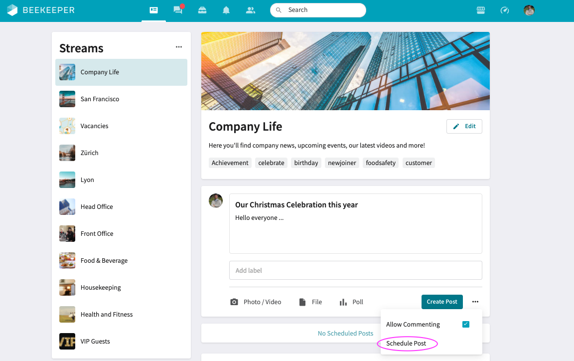The height and width of the screenshot is (361, 574).
Task: Click the Photo / Video camera icon
Action: 234,302
